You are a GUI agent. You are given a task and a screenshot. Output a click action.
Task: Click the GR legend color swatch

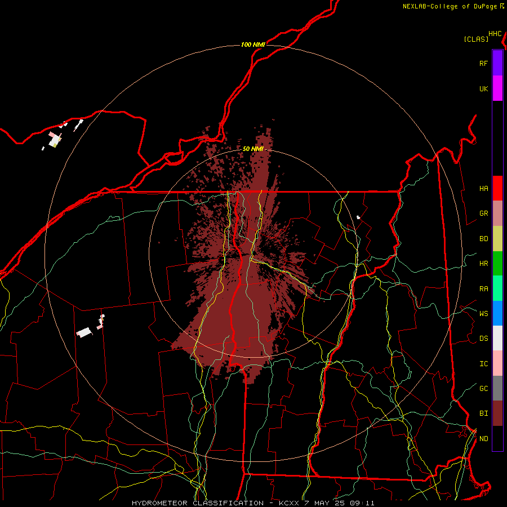pyautogui.click(x=497, y=214)
